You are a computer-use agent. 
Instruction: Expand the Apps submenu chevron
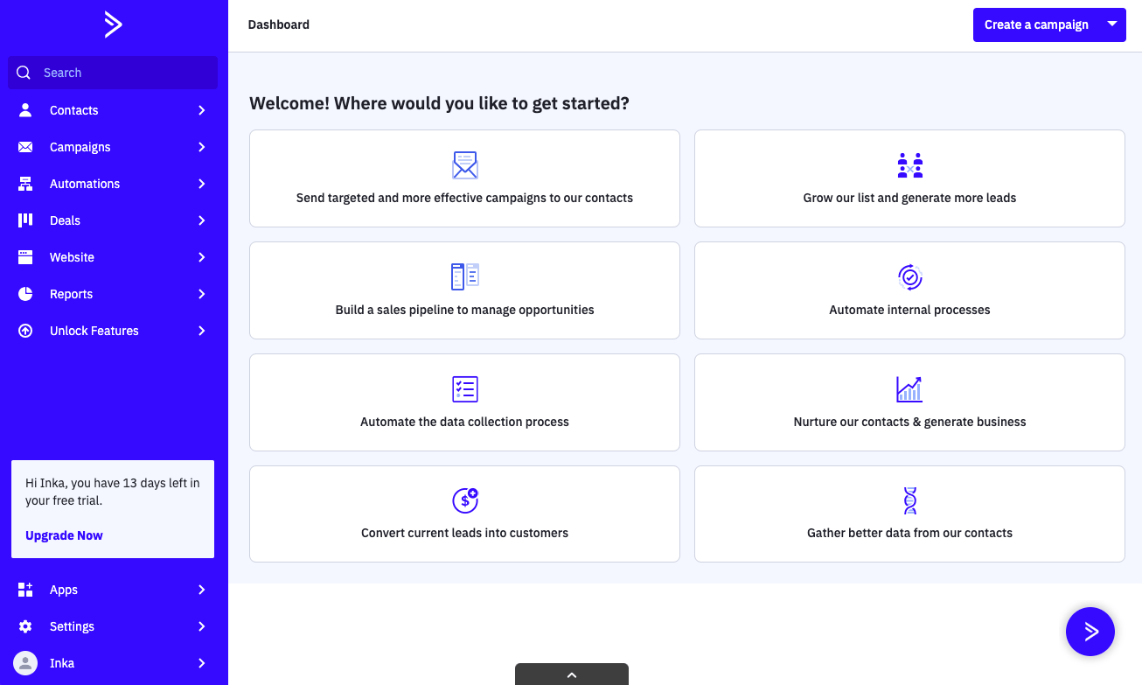click(202, 590)
